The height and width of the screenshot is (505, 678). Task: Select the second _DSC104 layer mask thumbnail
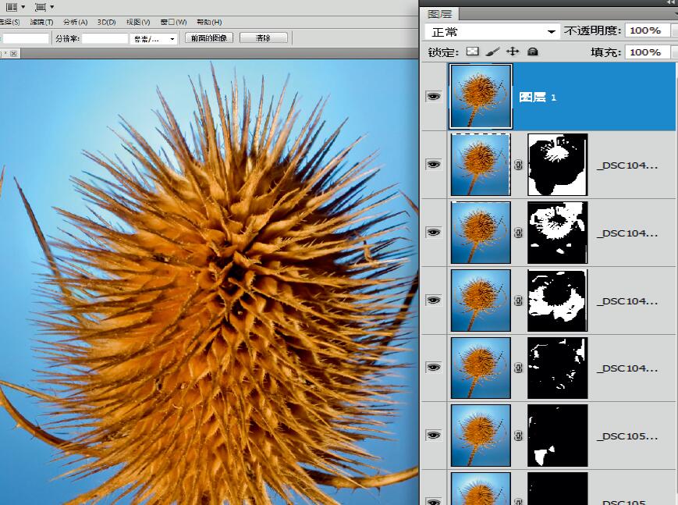click(x=557, y=233)
